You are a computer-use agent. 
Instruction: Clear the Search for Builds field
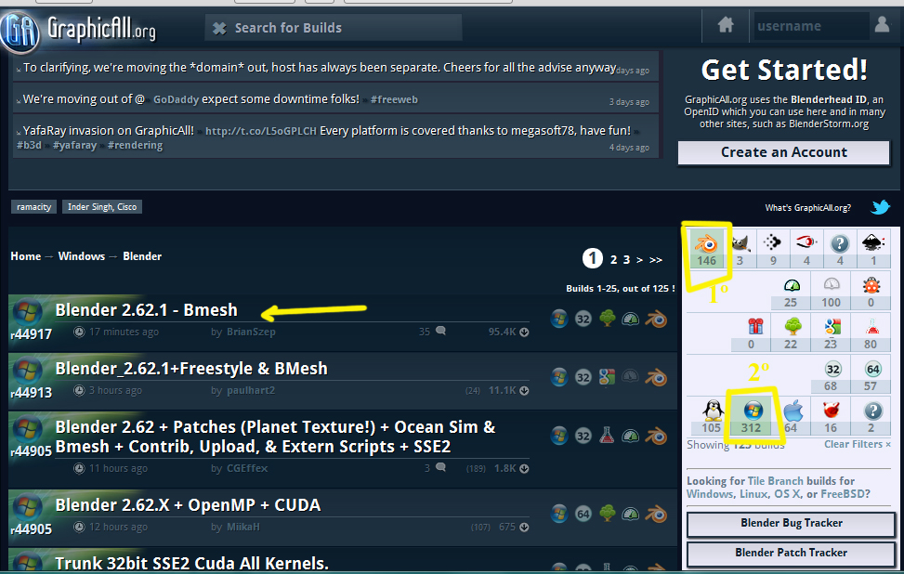coord(219,28)
